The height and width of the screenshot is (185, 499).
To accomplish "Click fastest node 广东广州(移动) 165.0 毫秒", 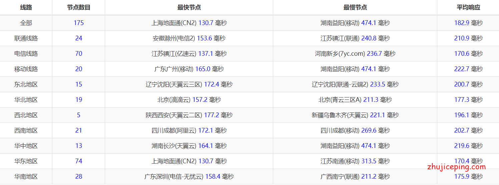I will (189, 69).
